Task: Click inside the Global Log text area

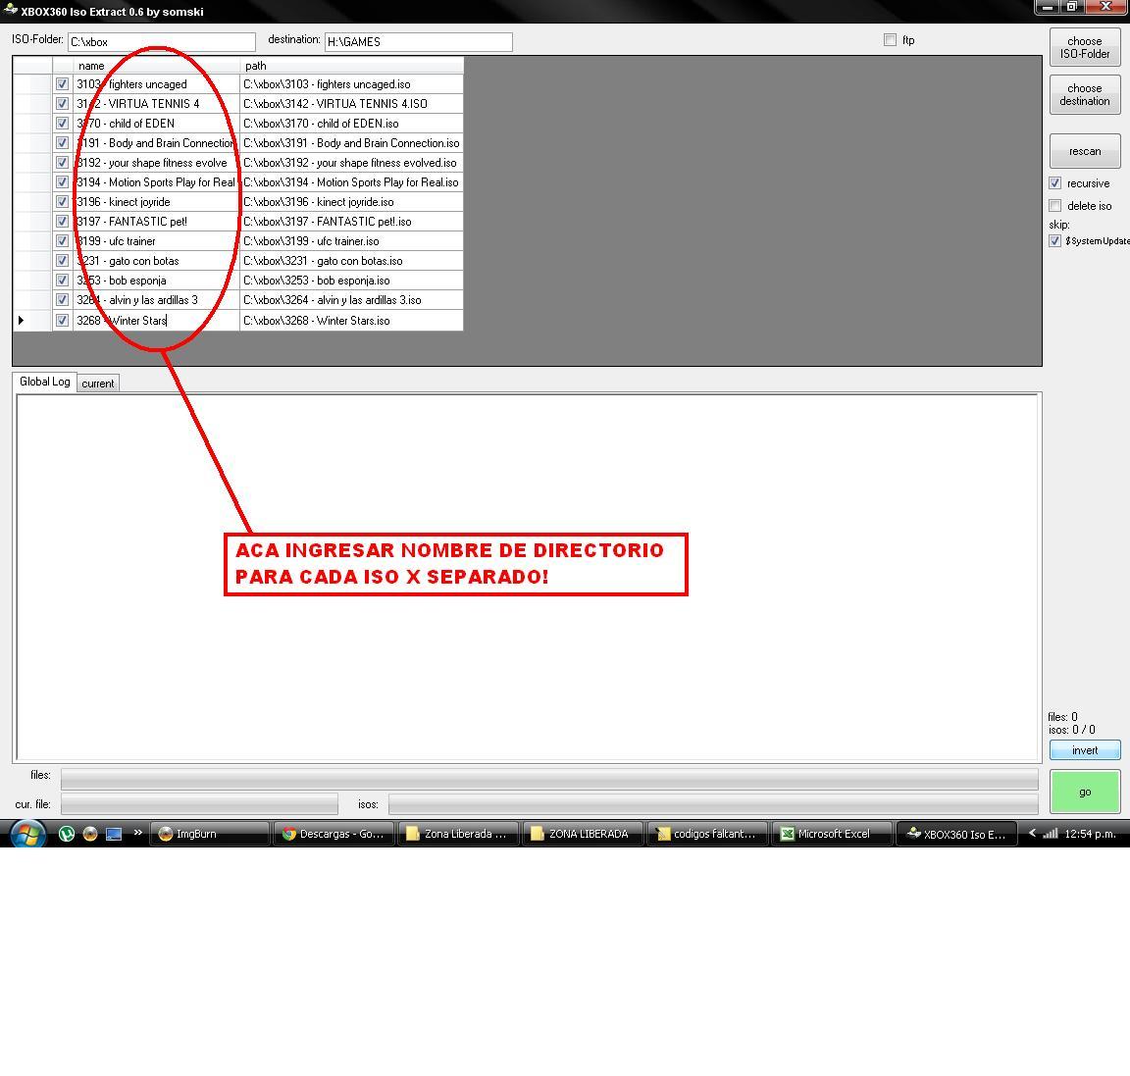Action: click(x=527, y=577)
